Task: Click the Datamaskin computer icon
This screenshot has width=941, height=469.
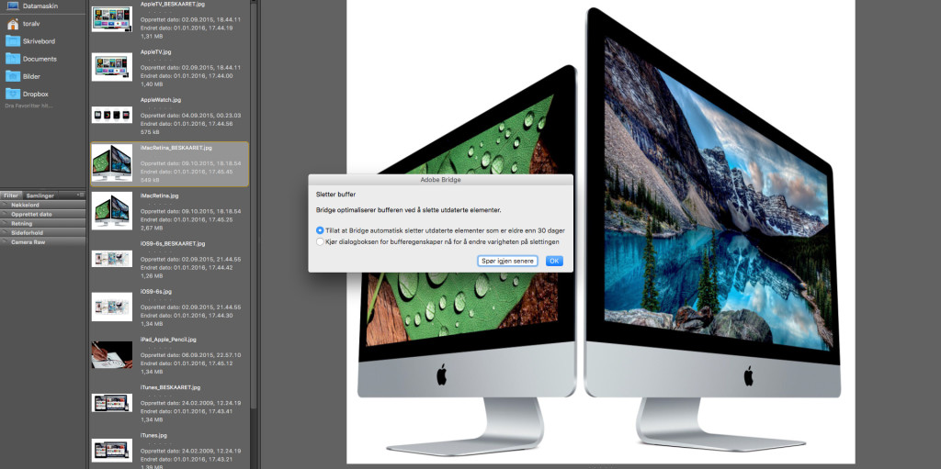Action: (12, 6)
